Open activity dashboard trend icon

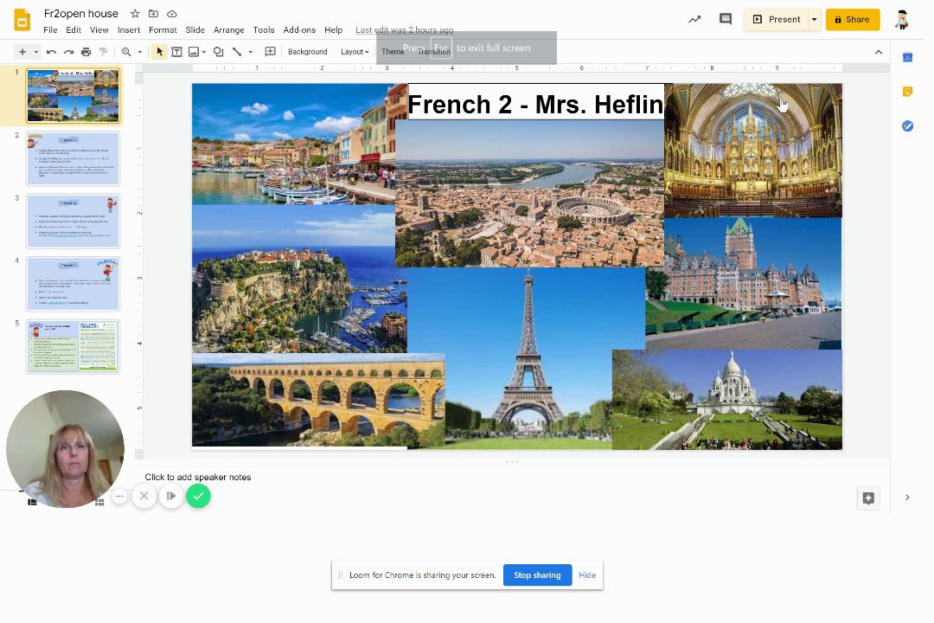point(694,20)
